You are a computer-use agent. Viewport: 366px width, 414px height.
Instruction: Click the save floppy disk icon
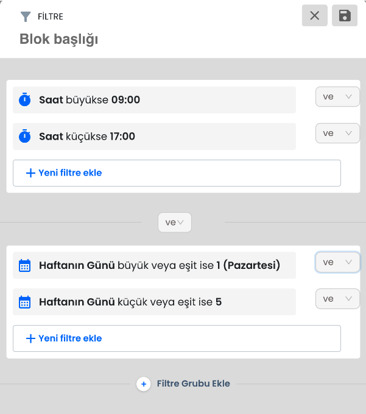(344, 15)
